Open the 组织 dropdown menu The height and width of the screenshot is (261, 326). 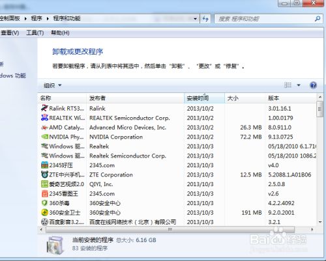point(53,85)
